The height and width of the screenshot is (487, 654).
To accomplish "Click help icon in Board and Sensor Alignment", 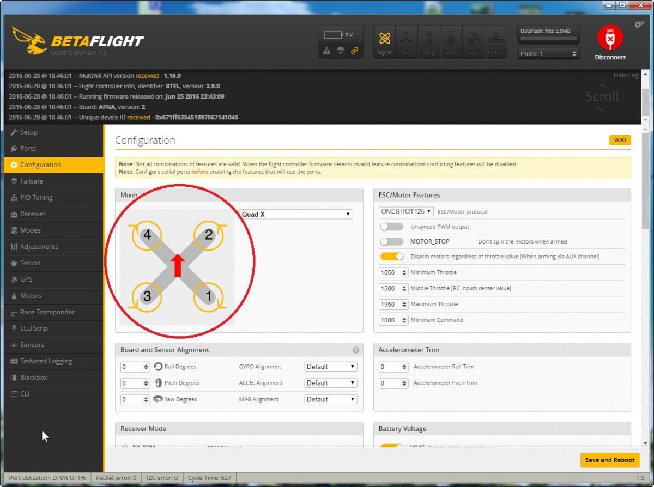I will point(356,350).
